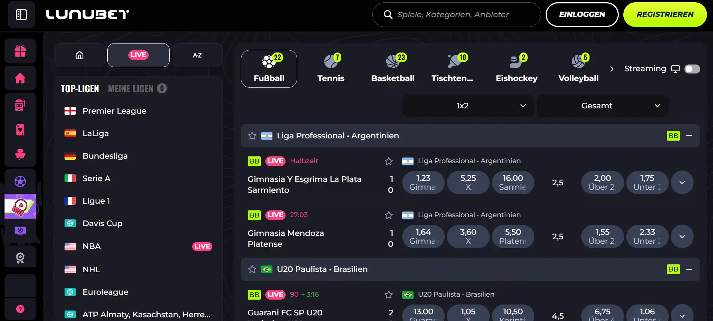Image resolution: width=713 pixels, height=321 pixels.
Task: Expand more markets for Gimnasia Y Esgrima match
Action: pos(682,183)
